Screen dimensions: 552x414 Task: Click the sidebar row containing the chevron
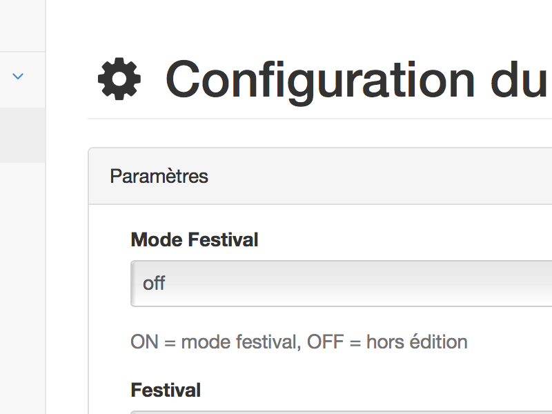(x=23, y=79)
